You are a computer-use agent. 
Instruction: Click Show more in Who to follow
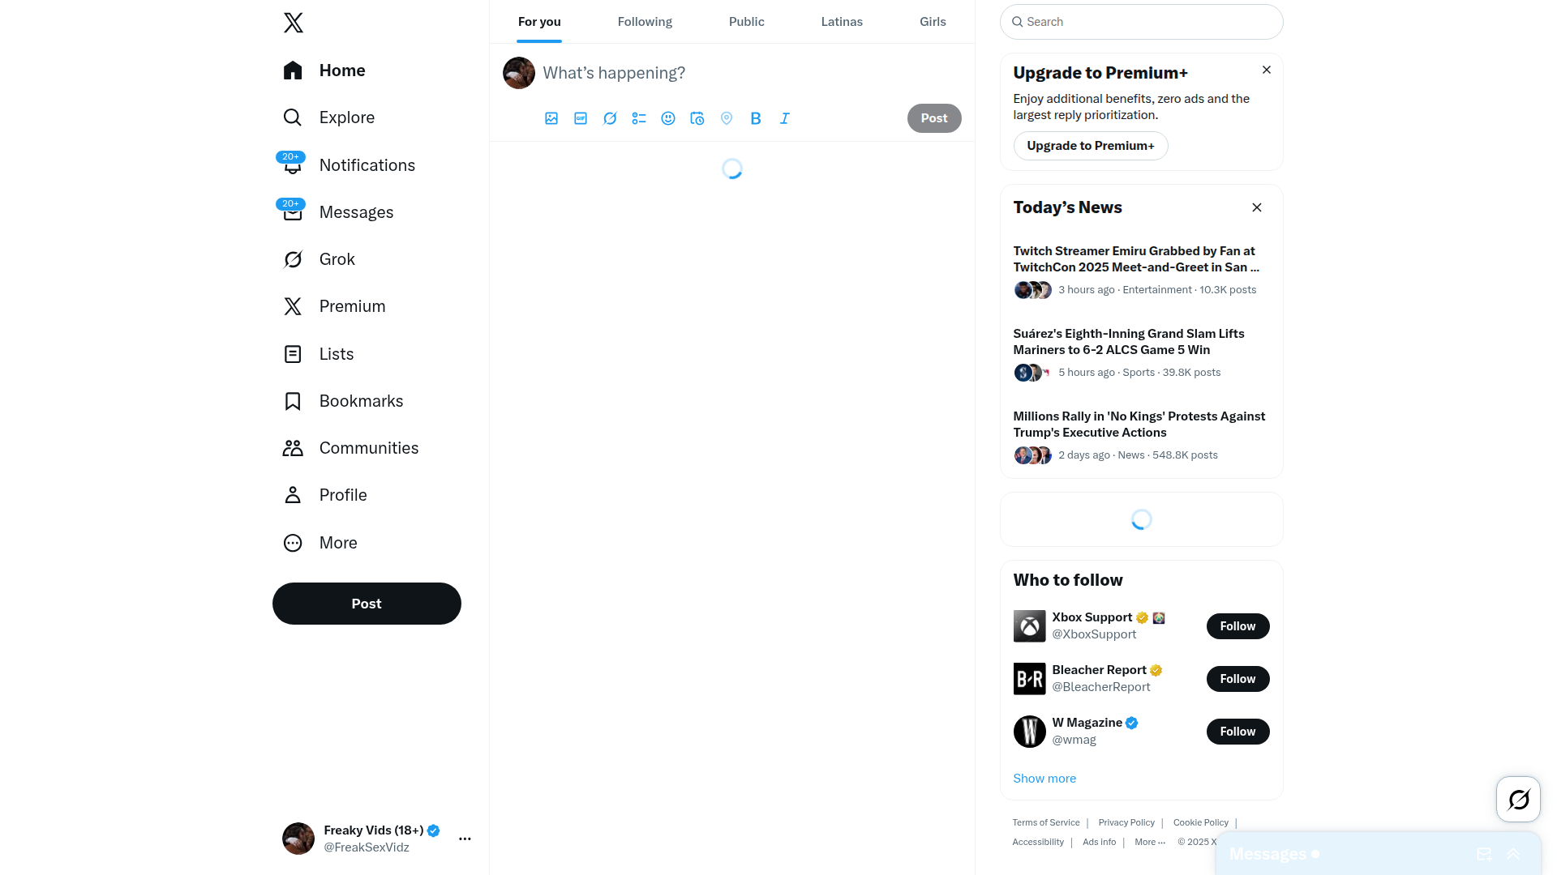1044,779
